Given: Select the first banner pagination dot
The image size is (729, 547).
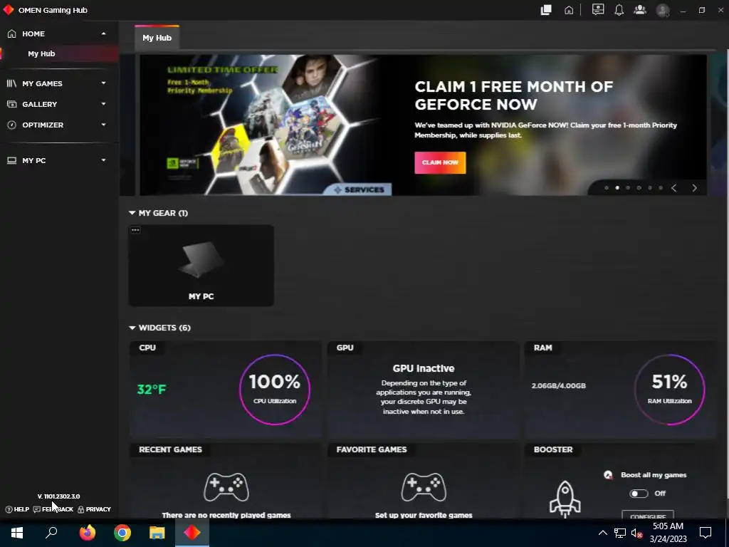Looking at the screenshot, I should [607, 188].
